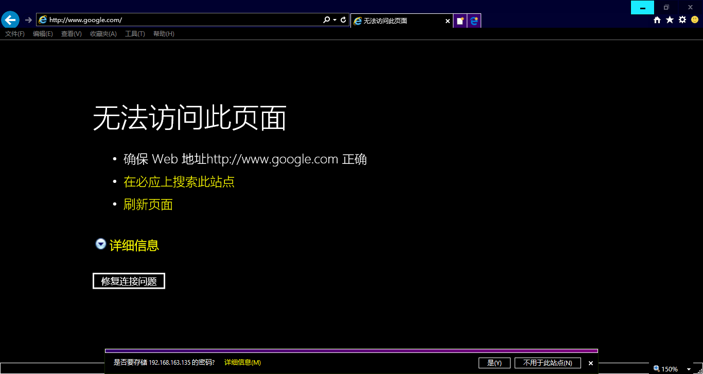Open favorites with the star icon
Screen dimensions: 703x374
tap(670, 20)
